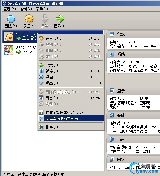Click the reset circle icon beside 重启(R)
160x176 pixels.
click(41, 77)
